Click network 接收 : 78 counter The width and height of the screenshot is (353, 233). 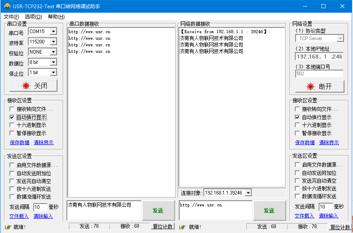(307, 227)
